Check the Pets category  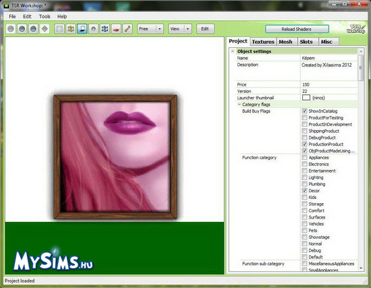tap(305, 230)
